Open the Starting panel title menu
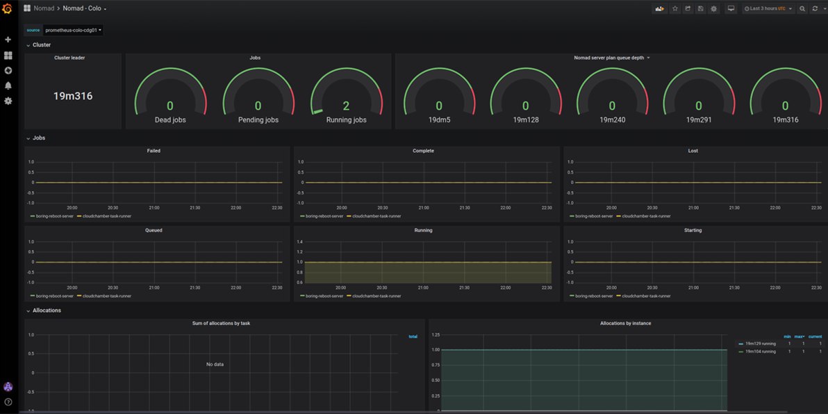 [693, 230]
